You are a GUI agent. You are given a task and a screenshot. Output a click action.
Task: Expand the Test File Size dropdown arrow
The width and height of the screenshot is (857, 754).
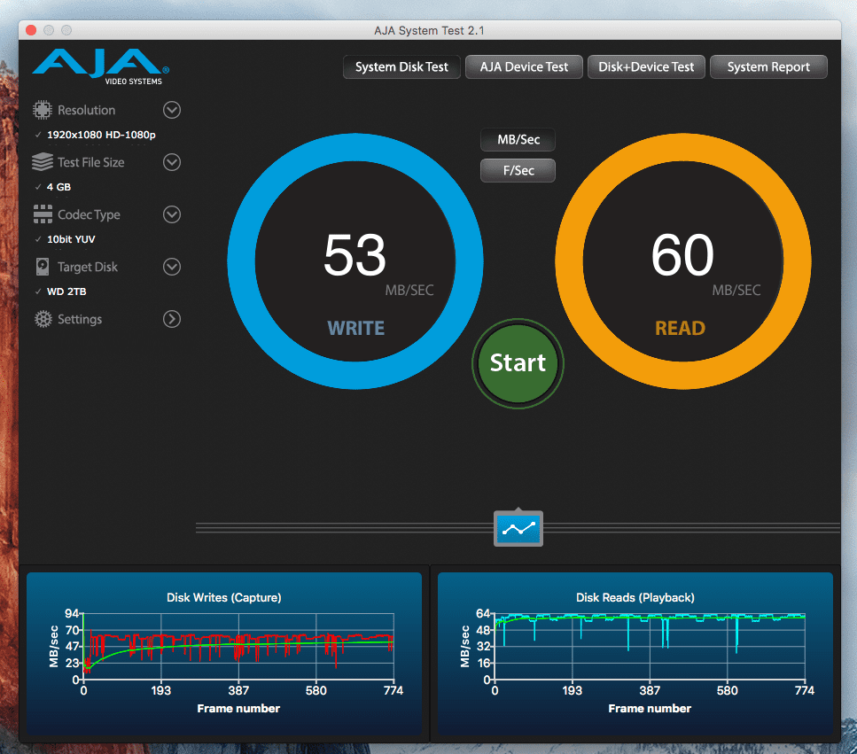pos(172,162)
